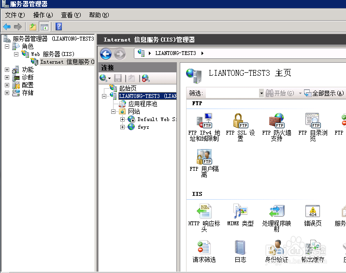Open the 查看(V) menu

tap(71, 15)
